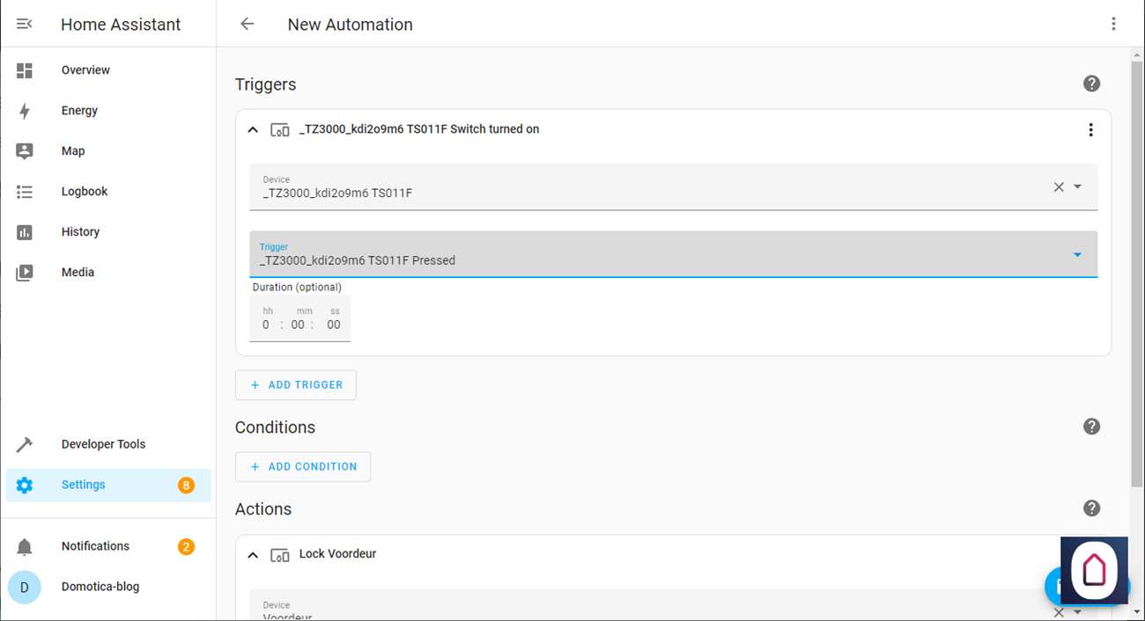The image size is (1145, 621).
Task: Click the Triggers help question mark icon
Action: click(1091, 84)
